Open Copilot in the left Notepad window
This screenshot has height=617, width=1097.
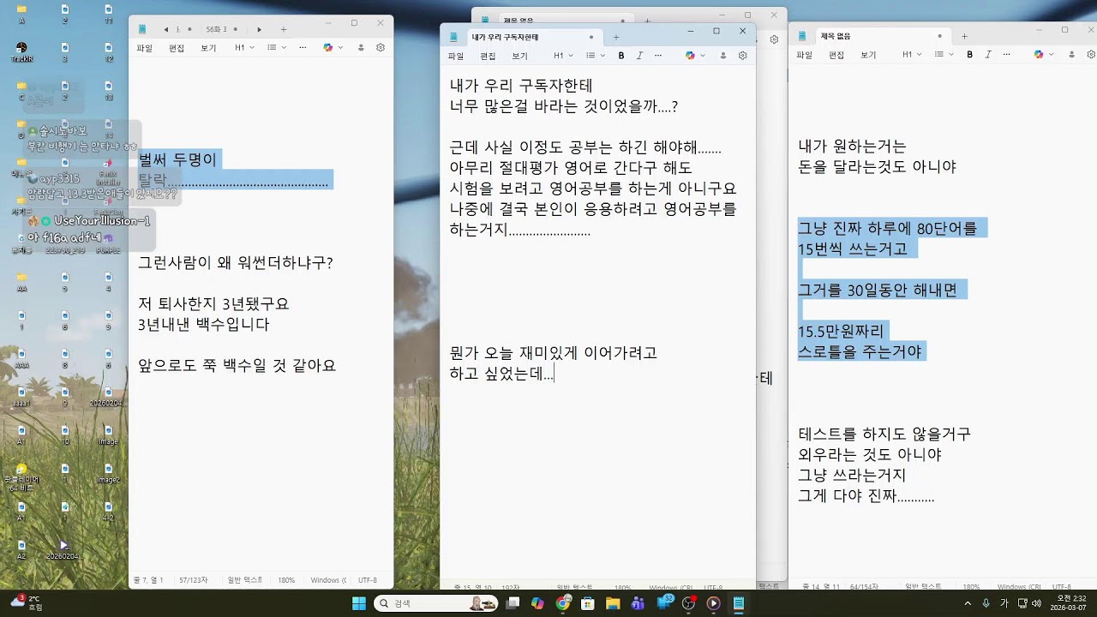pos(327,48)
